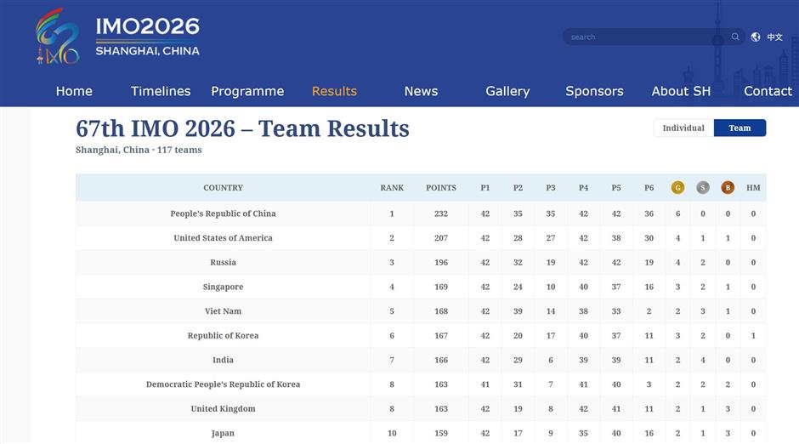The width and height of the screenshot is (799, 444).
Task: Click the globe language icon
Action: (756, 37)
